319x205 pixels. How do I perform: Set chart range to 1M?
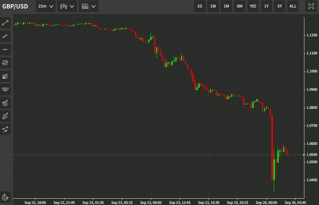(226, 6)
